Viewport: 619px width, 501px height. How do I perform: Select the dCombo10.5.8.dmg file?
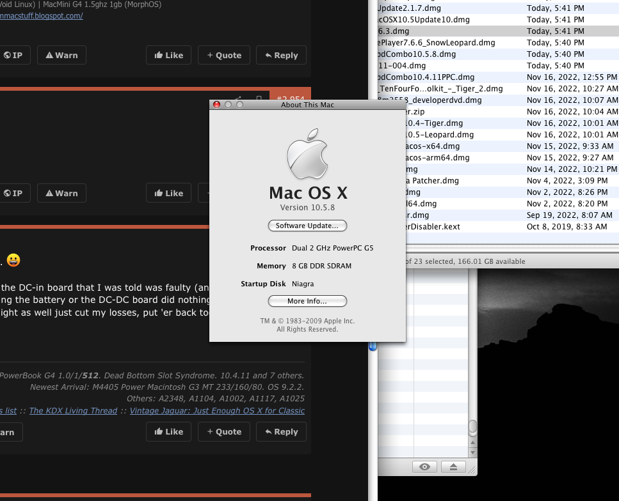tap(498, 54)
